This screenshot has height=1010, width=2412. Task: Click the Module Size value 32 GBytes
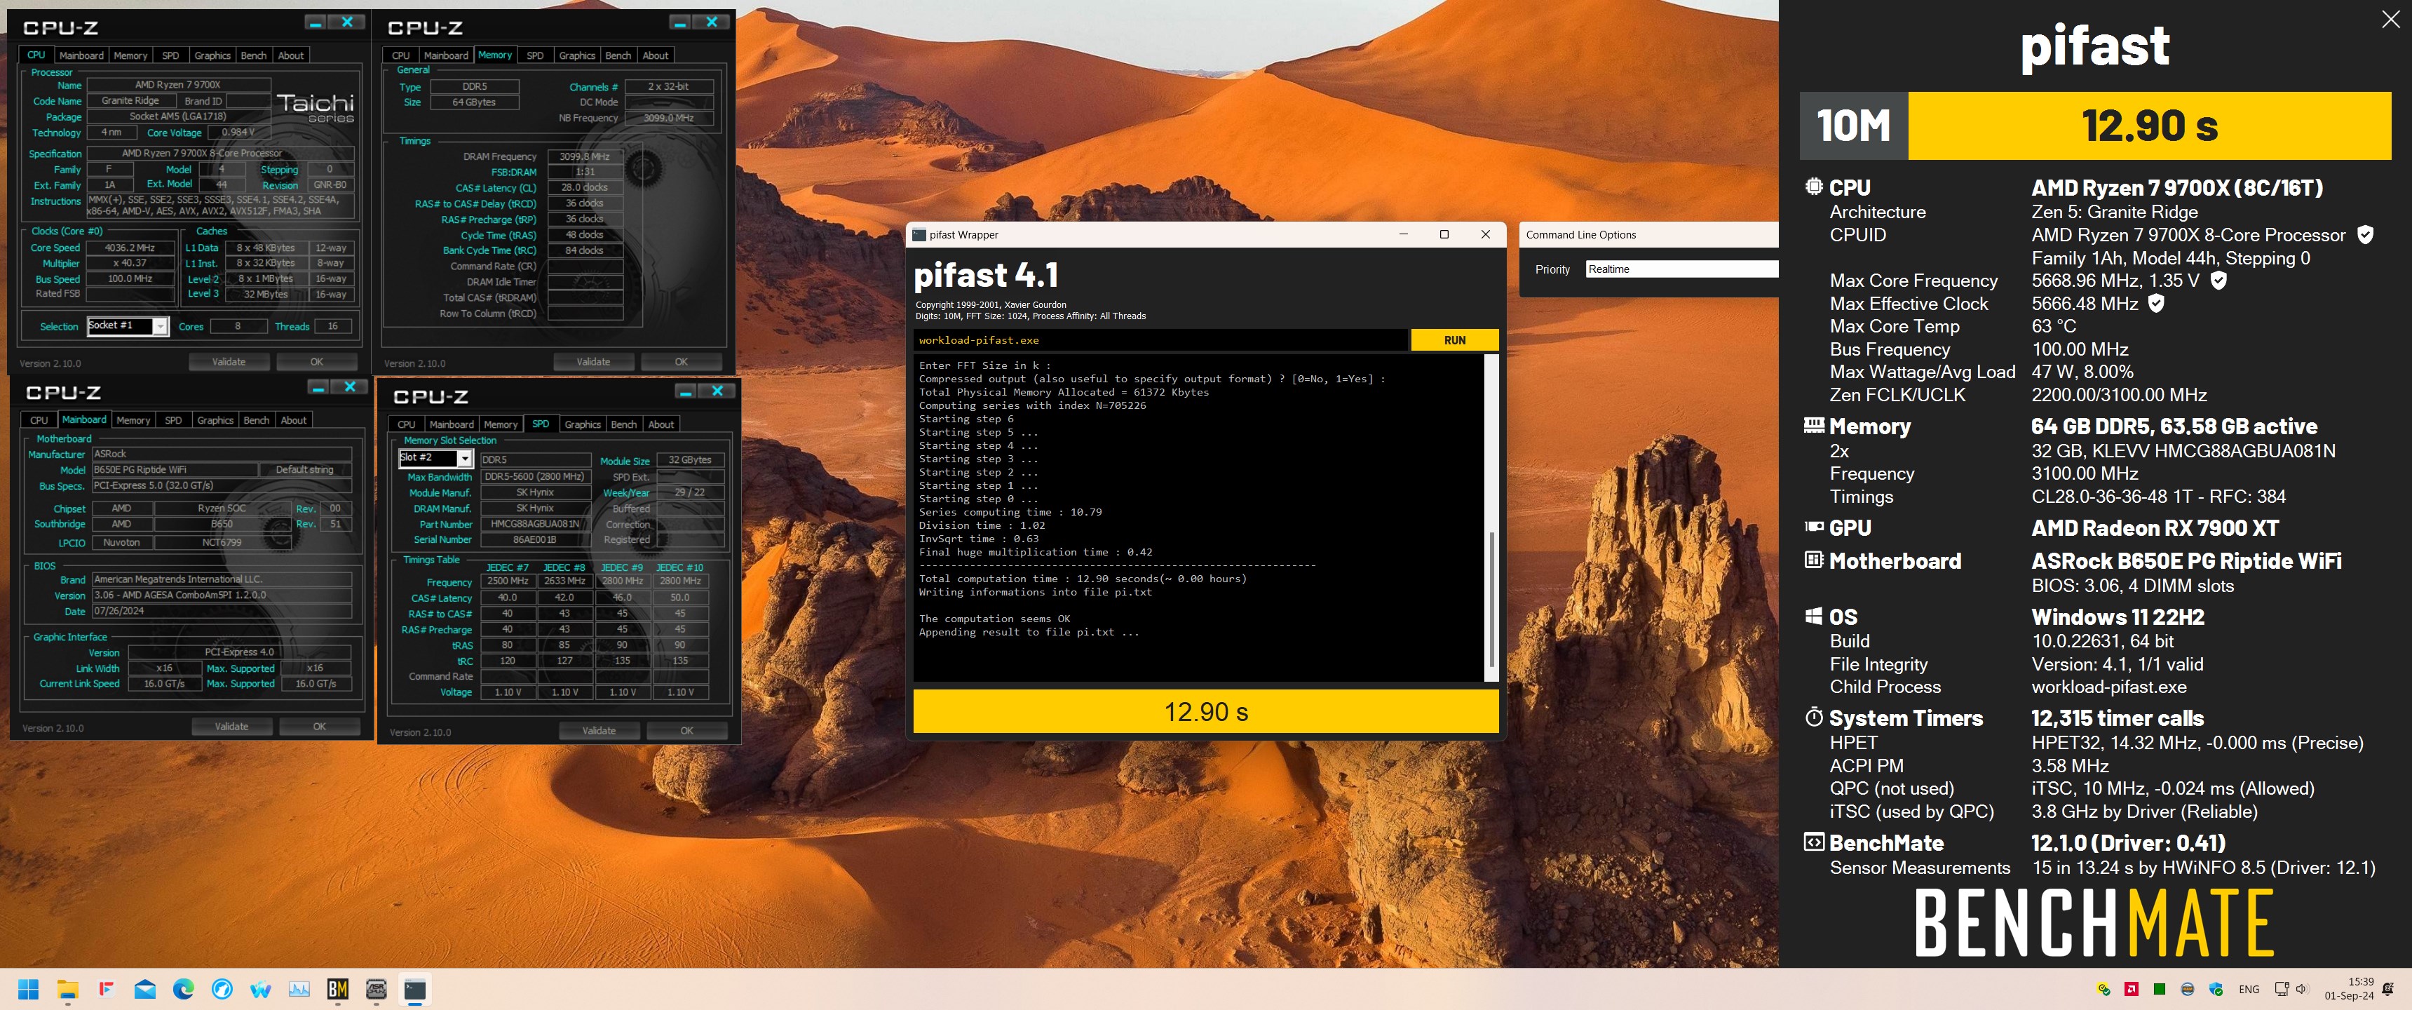pyautogui.click(x=690, y=460)
